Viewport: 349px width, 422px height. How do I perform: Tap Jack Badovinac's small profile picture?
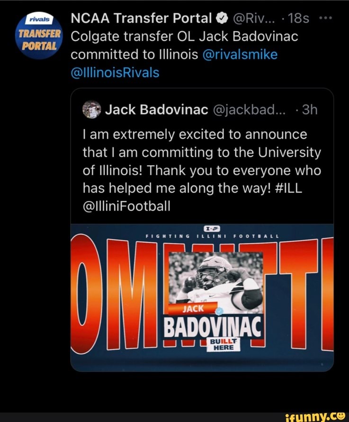pyautogui.click(x=91, y=110)
